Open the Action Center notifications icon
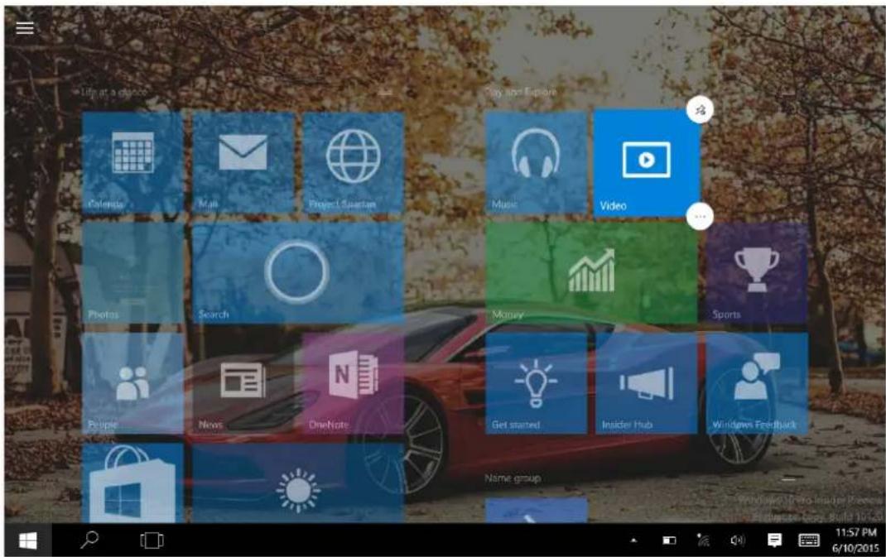Screen dimensions: 886x557 click(775, 540)
